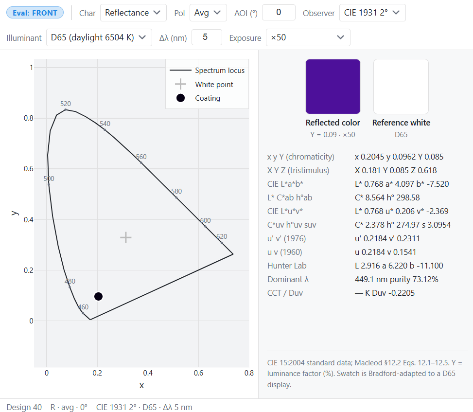473x412 pixels.
Task: Click the 620 wavelength label on locus
Action: [222, 236]
